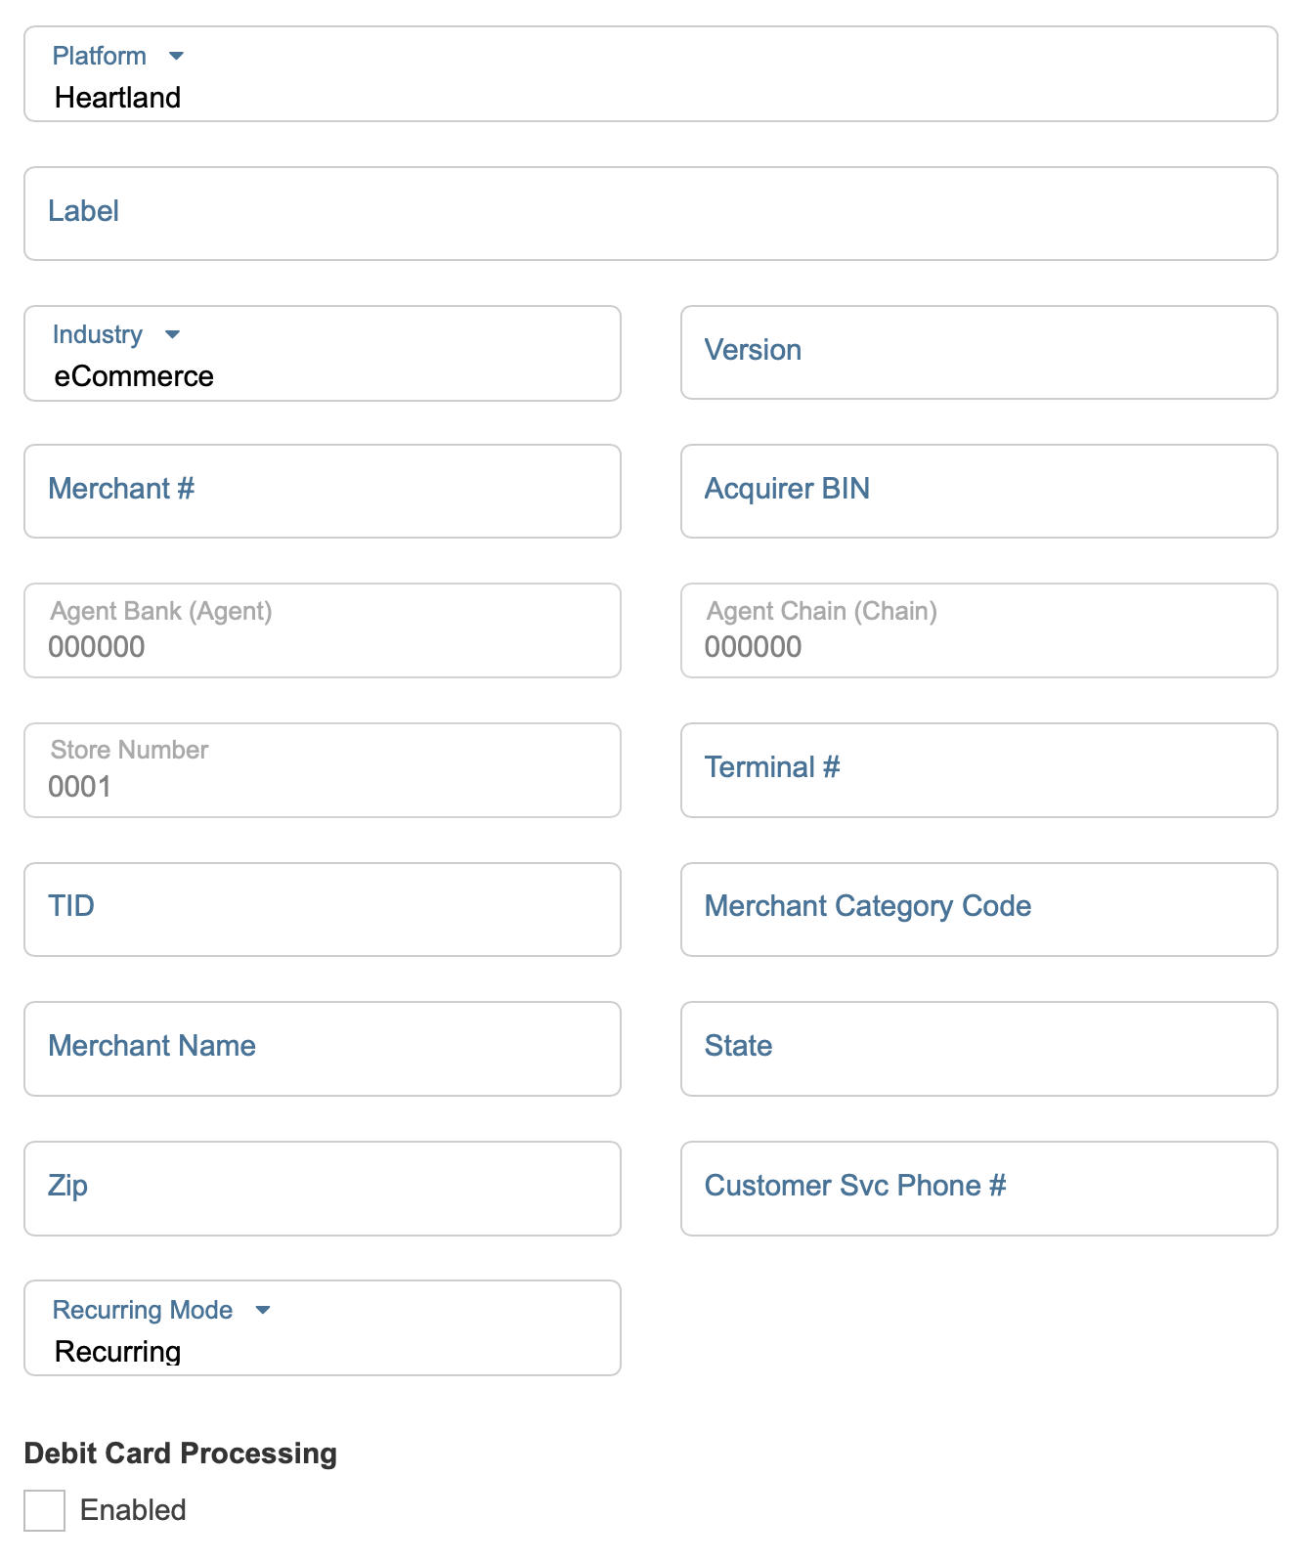Screen dimensions: 1302x1562
Task: Focus the Store Number field
Action: 322,771
